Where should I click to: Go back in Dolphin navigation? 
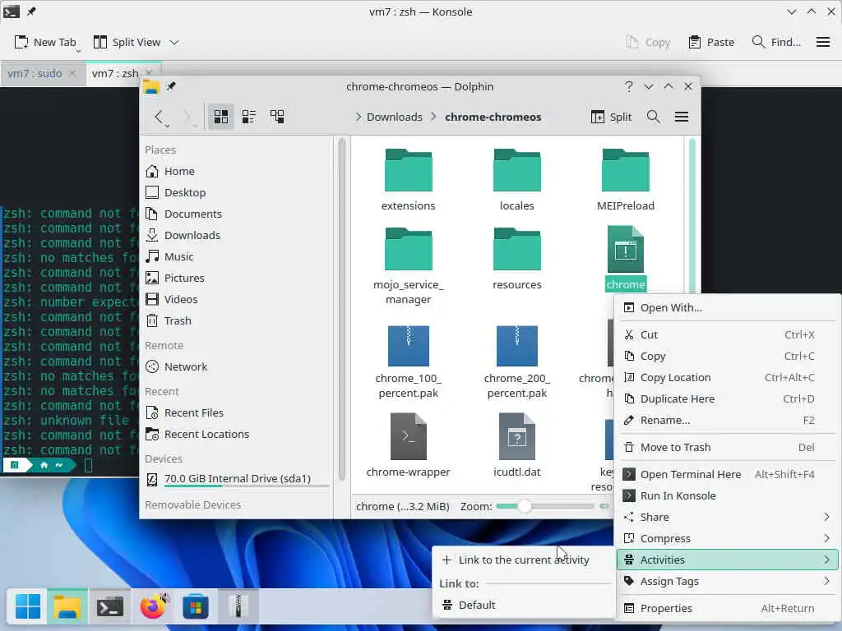pos(159,117)
